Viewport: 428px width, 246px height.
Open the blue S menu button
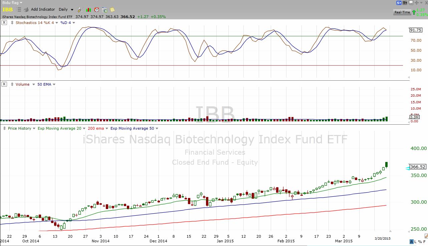coord(399,3)
